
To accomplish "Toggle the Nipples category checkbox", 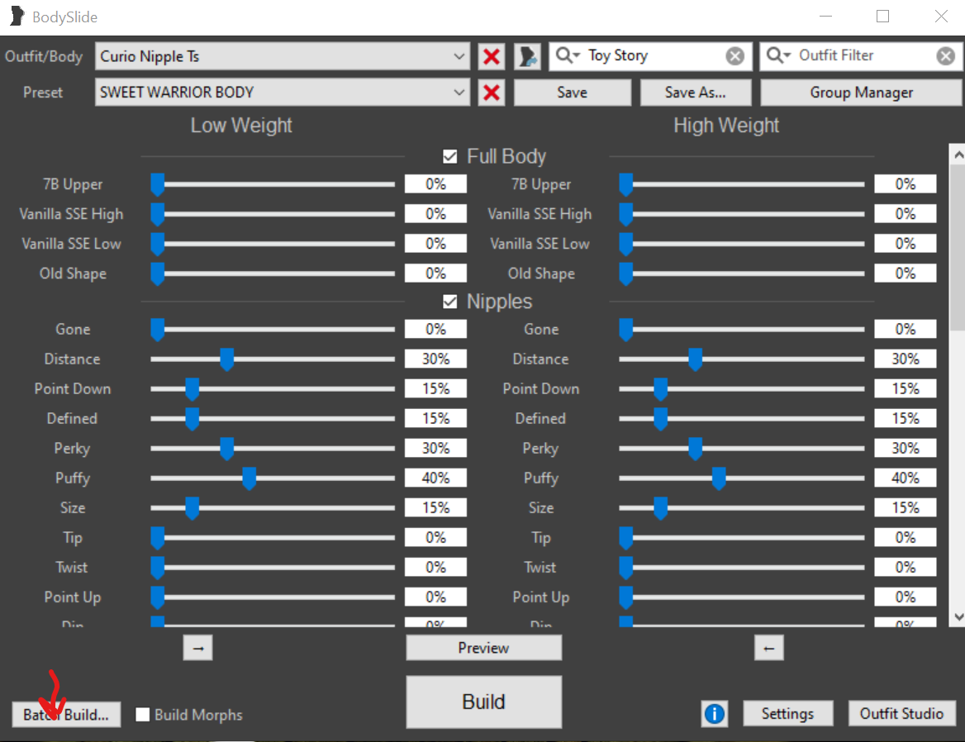I will (450, 302).
